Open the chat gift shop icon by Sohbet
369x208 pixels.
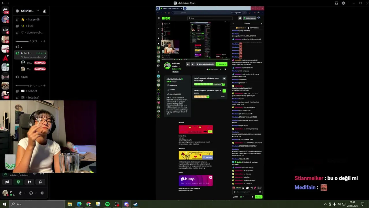tap(261, 24)
